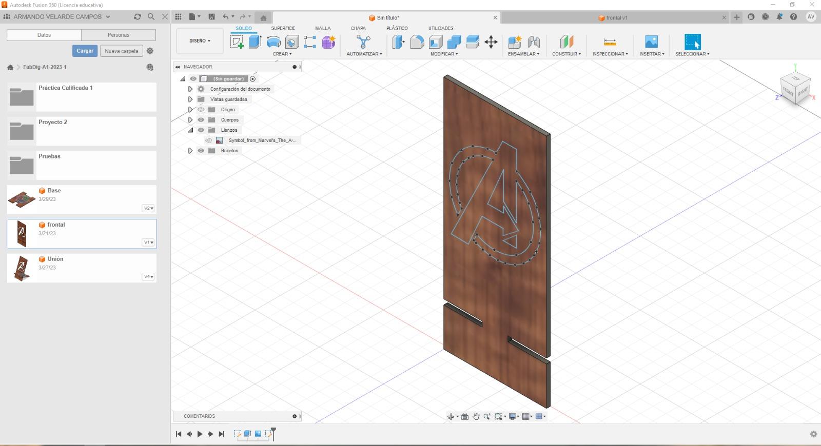Refresh the data panel
The image size is (821, 446).
138,17
